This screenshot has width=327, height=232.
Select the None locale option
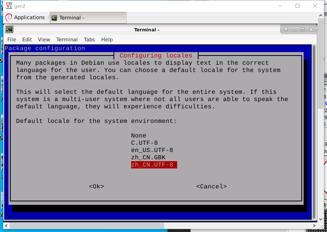pos(138,136)
